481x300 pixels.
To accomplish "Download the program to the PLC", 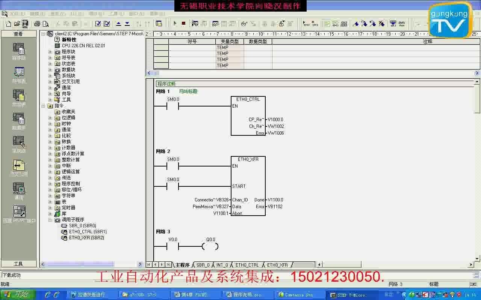I will pos(128,24).
